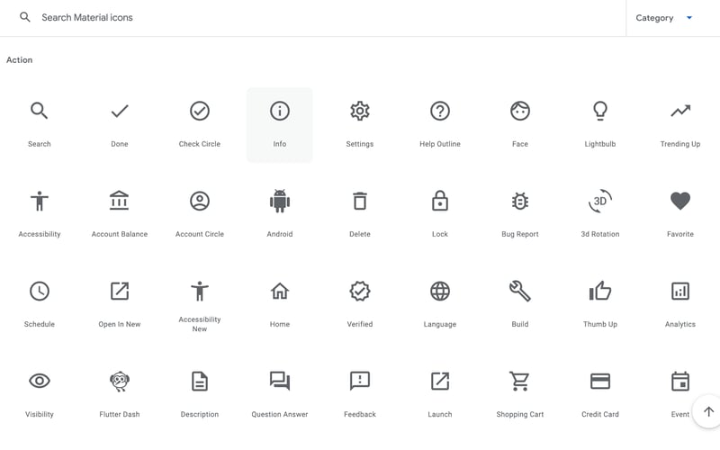Select the Credit Card icon

point(600,381)
